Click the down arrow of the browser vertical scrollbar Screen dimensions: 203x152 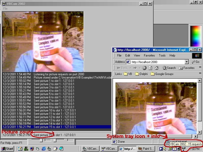199,132
